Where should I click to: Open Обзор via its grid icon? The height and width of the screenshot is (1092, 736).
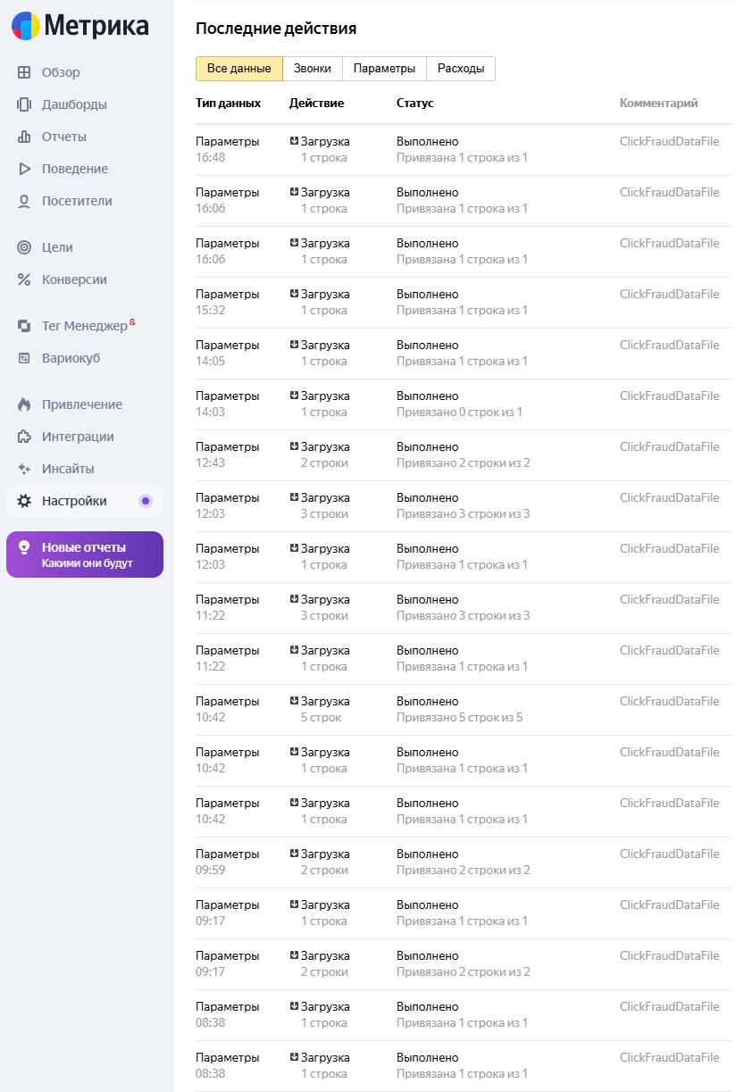[24, 72]
